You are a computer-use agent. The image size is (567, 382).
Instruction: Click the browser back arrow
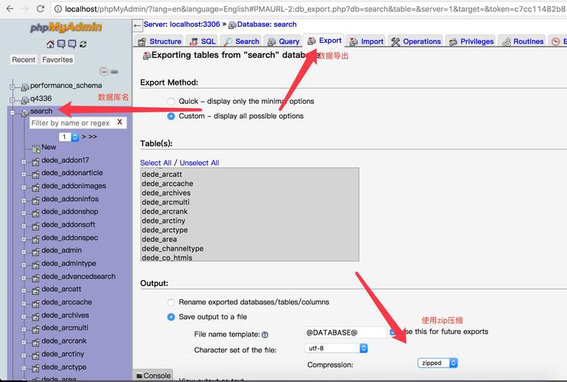pos(10,8)
